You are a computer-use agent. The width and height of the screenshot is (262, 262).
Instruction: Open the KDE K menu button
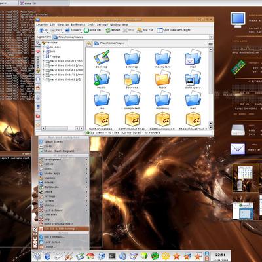tap(37, 256)
